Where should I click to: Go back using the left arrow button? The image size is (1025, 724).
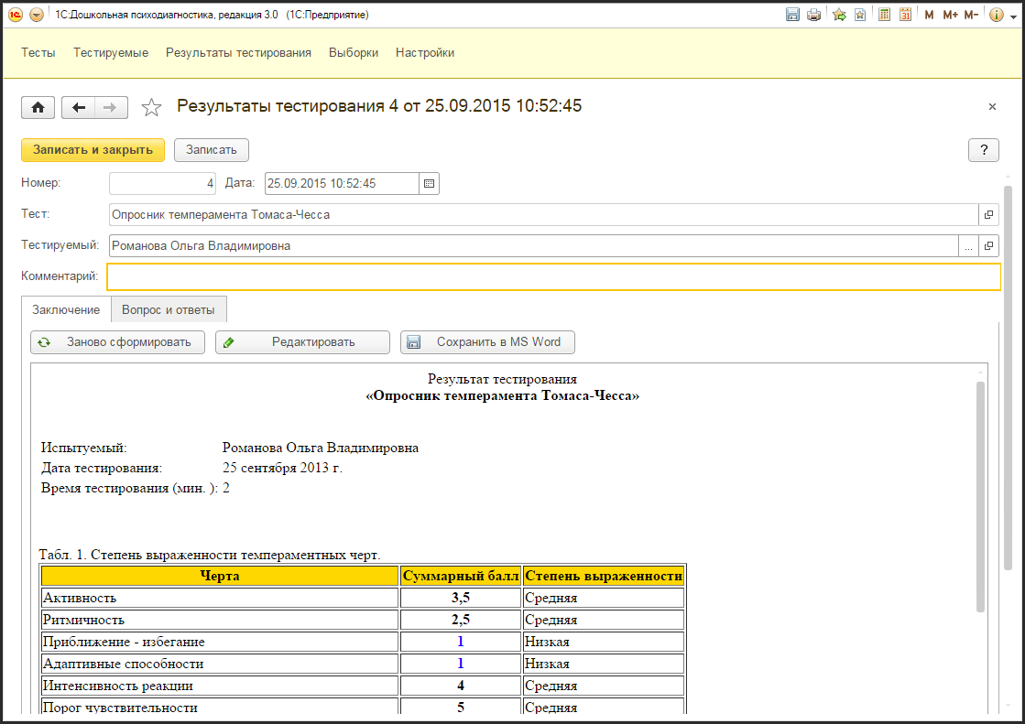click(79, 108)
